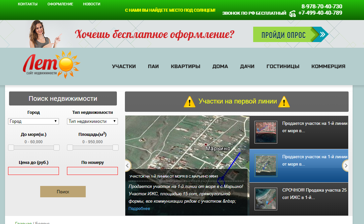Click right handle of Площадь slider
The width and height of the screenshot is (364, 224).
(x=116, y=148)
